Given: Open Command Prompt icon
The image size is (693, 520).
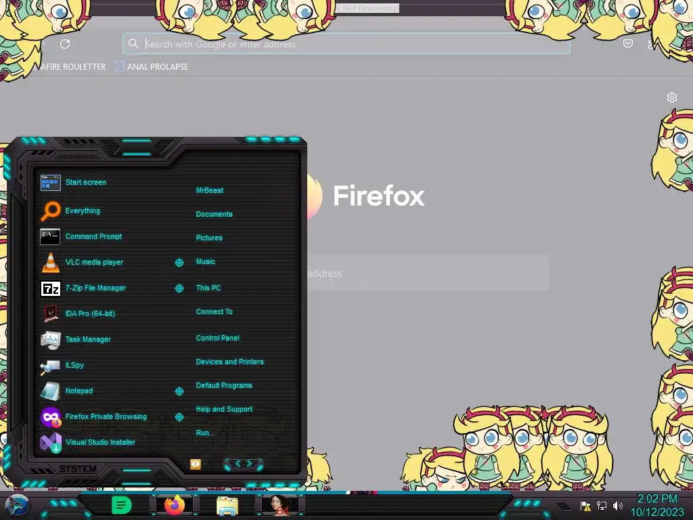Looking at the screenshot, I should coord(50,236).
